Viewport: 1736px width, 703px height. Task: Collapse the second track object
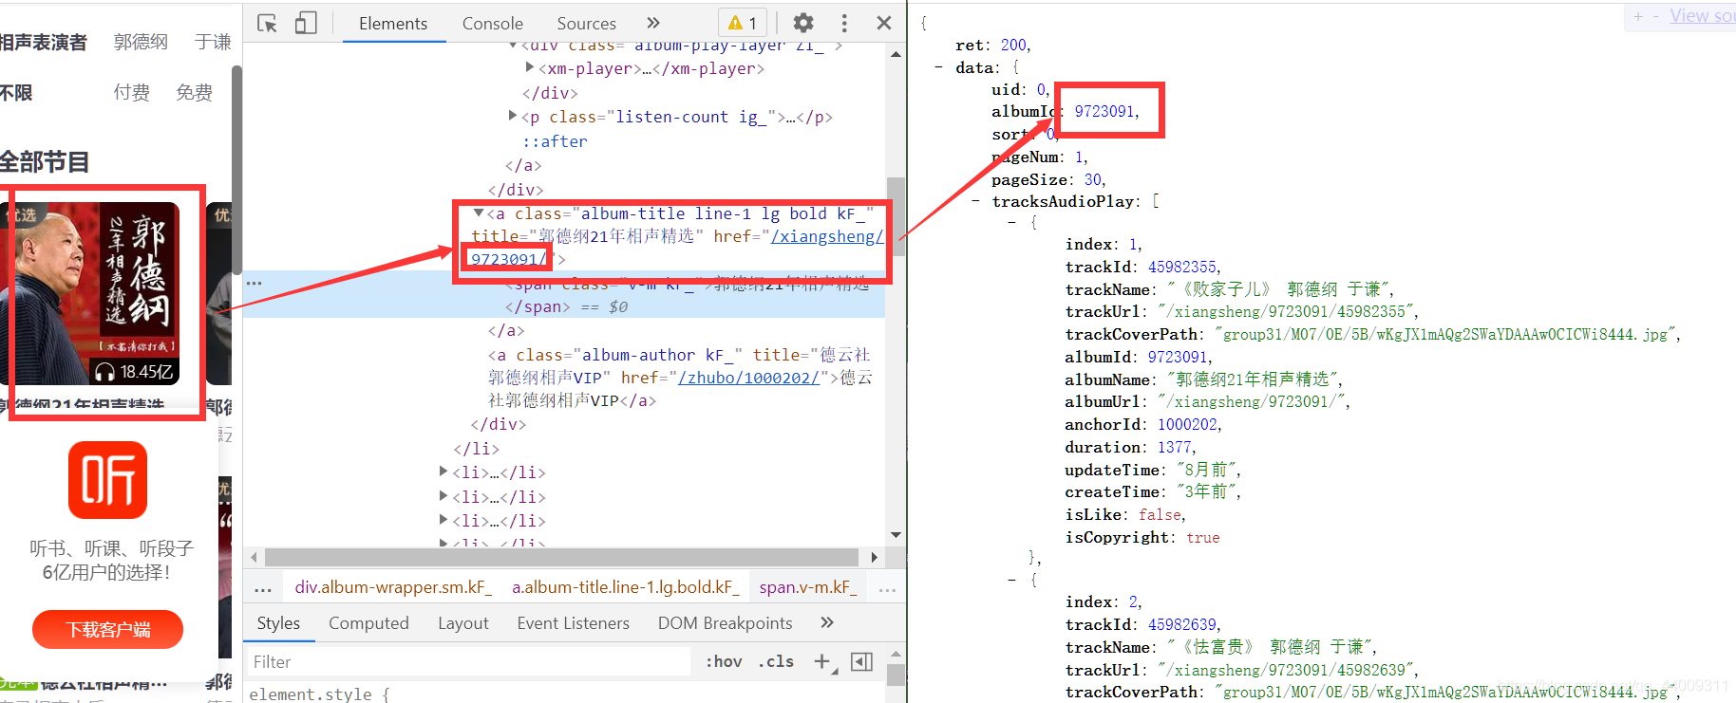click(1011, 580)
